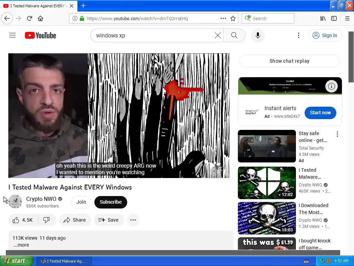This screenshot has height=266, width=354.
Task: Toggle the Firefox sidebar view icon
Action: click(334, 18)
